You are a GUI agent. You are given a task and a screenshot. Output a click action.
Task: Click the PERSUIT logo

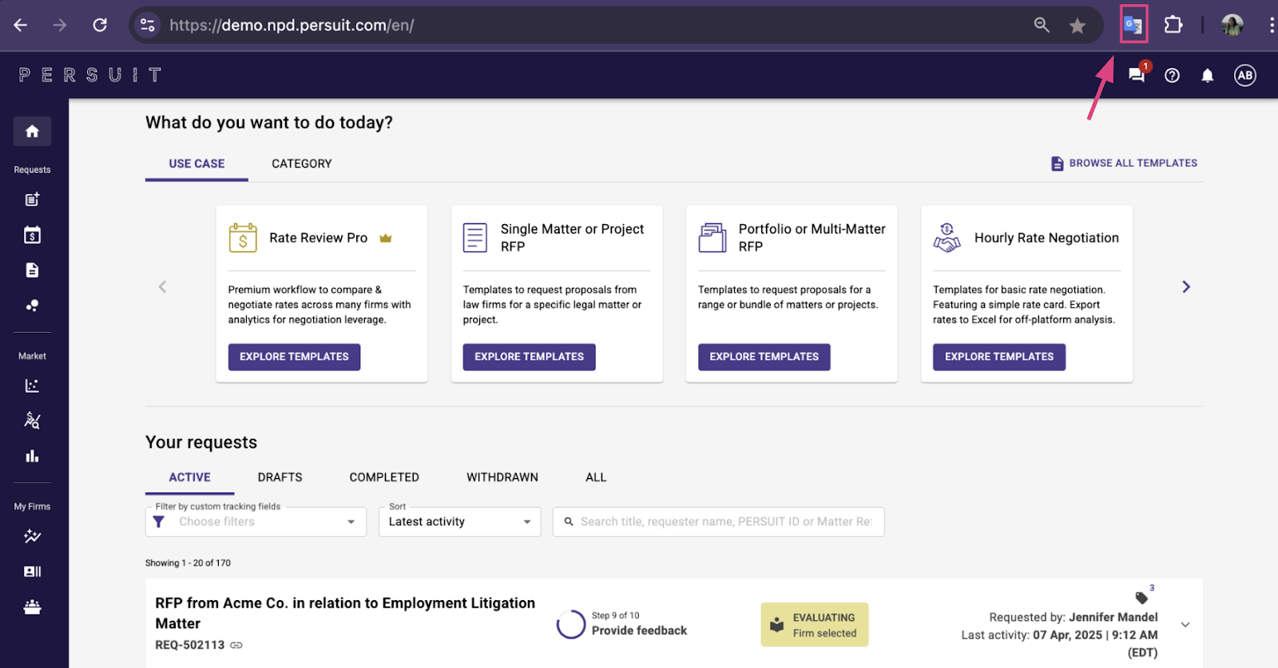[x=90, y=75]
